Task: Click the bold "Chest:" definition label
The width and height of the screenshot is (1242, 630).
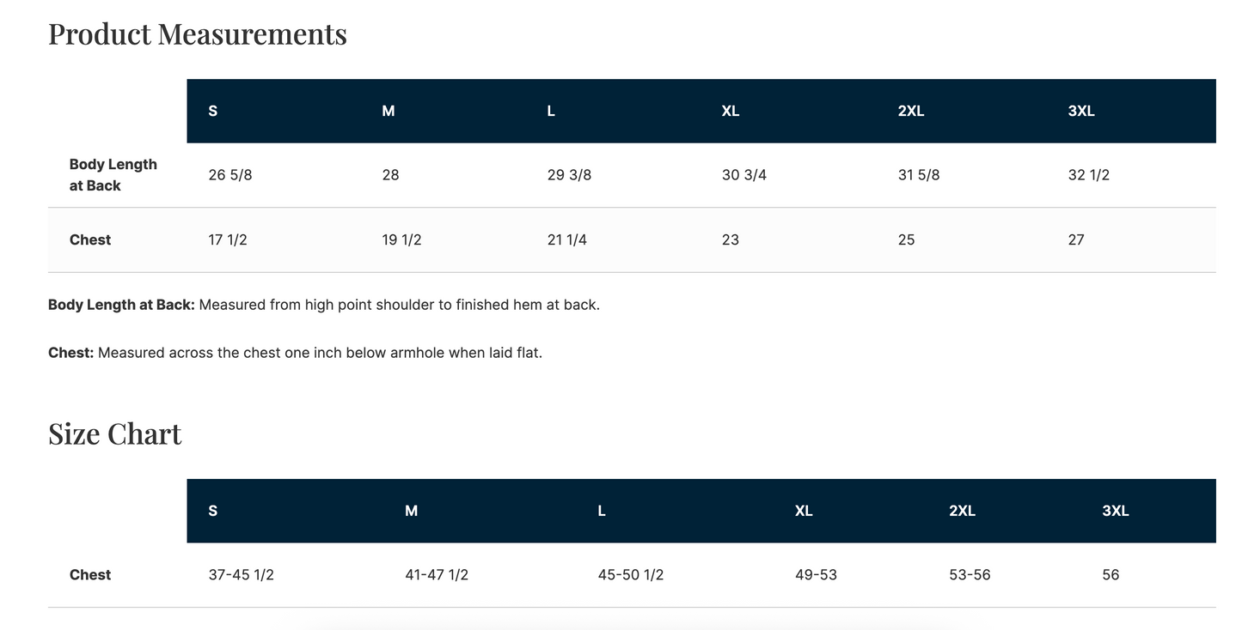Action: (x=70, y=353)
